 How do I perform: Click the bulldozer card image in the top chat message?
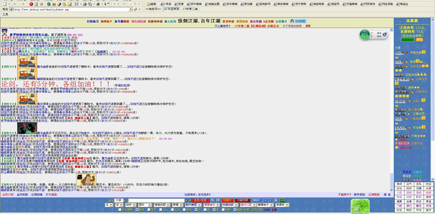point(27,61)
